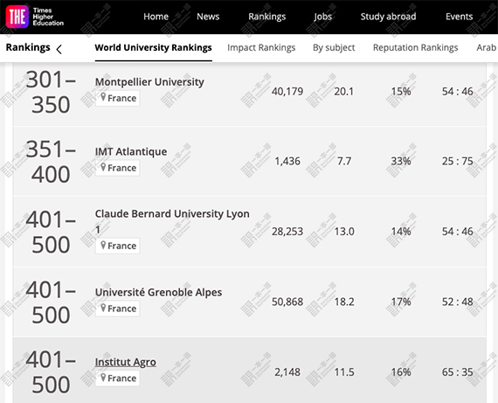The height and width of the screenshot is (403, 498).
Task: Switch to the Reputation Rankings tab
Action: coord(415,48)
